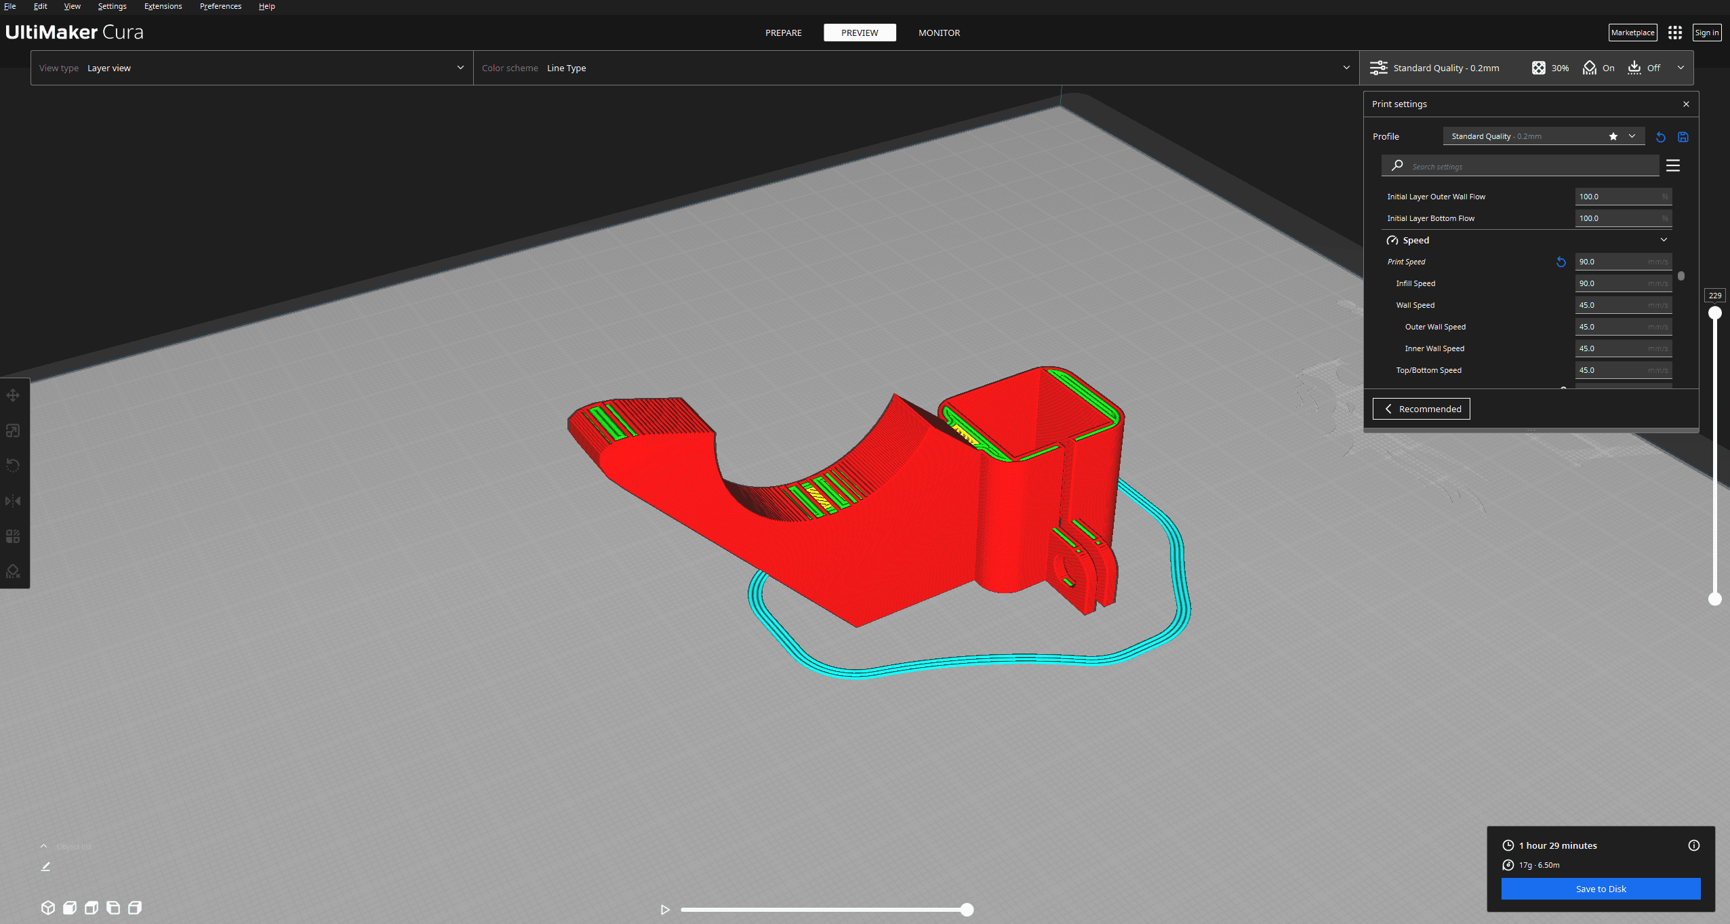Switch to the PREPARE stage
The image size is (1730, 924).
click(x=784, y=33)
